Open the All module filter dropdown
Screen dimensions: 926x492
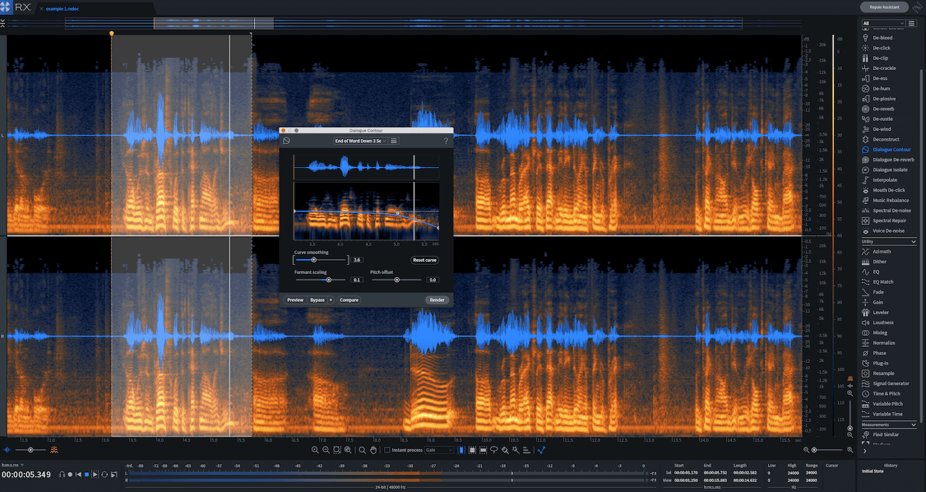point(883,23)
